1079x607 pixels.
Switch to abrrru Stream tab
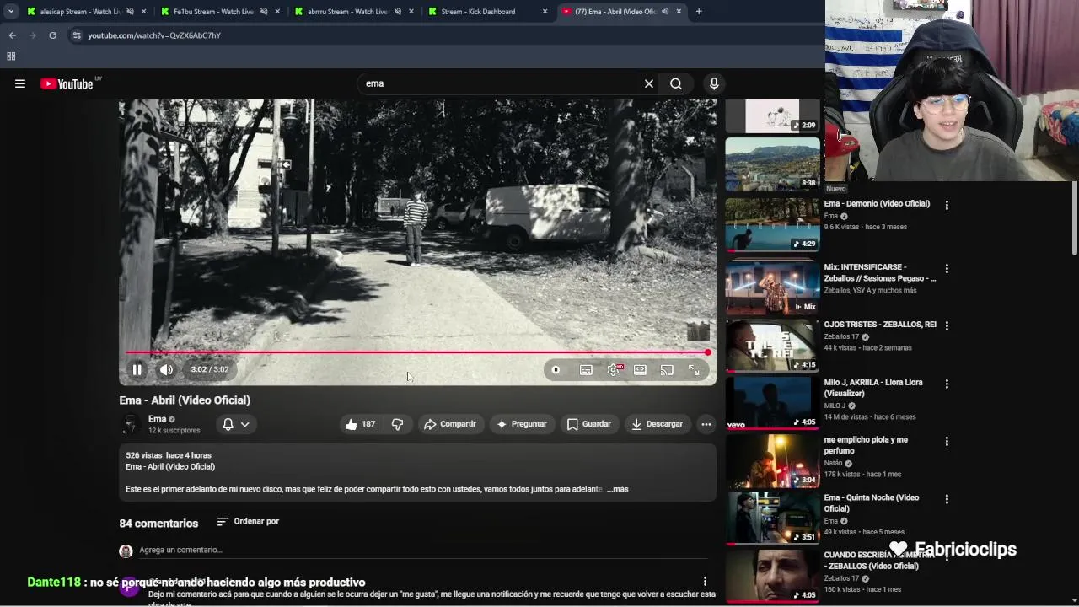[x=347, y=12]
